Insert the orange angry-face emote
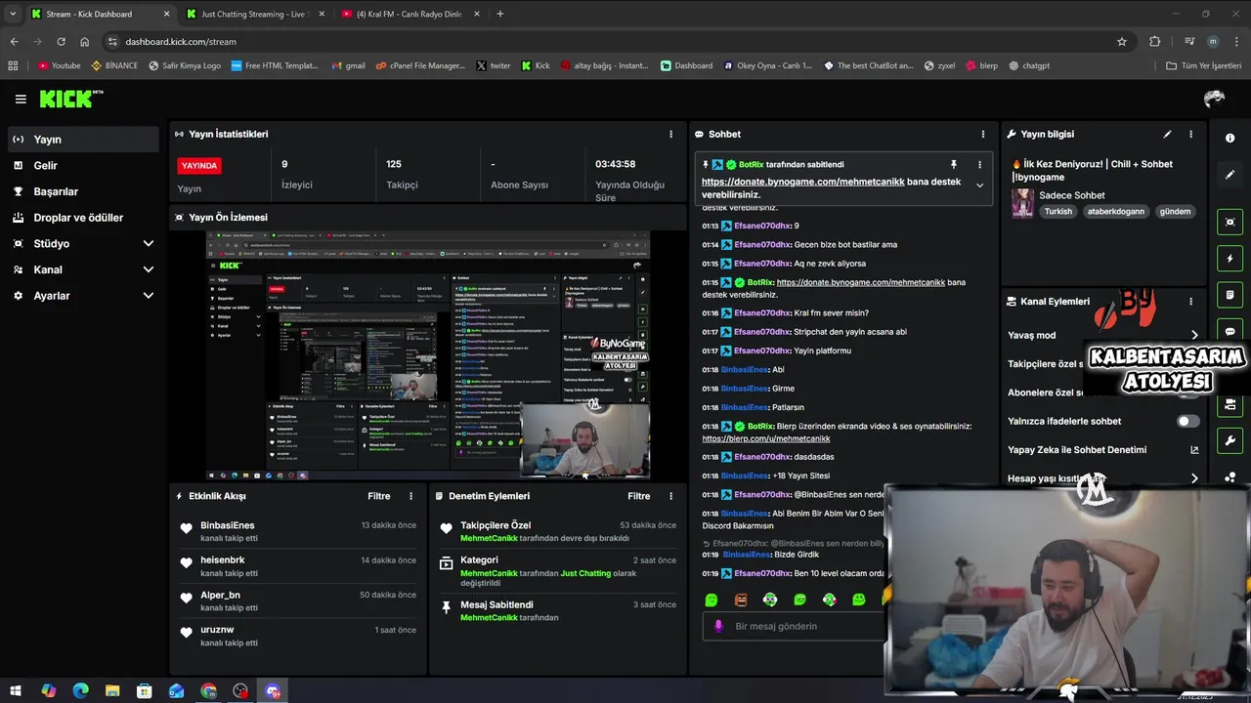Viewport: 1251px width, 703px height. pos(741,600)
